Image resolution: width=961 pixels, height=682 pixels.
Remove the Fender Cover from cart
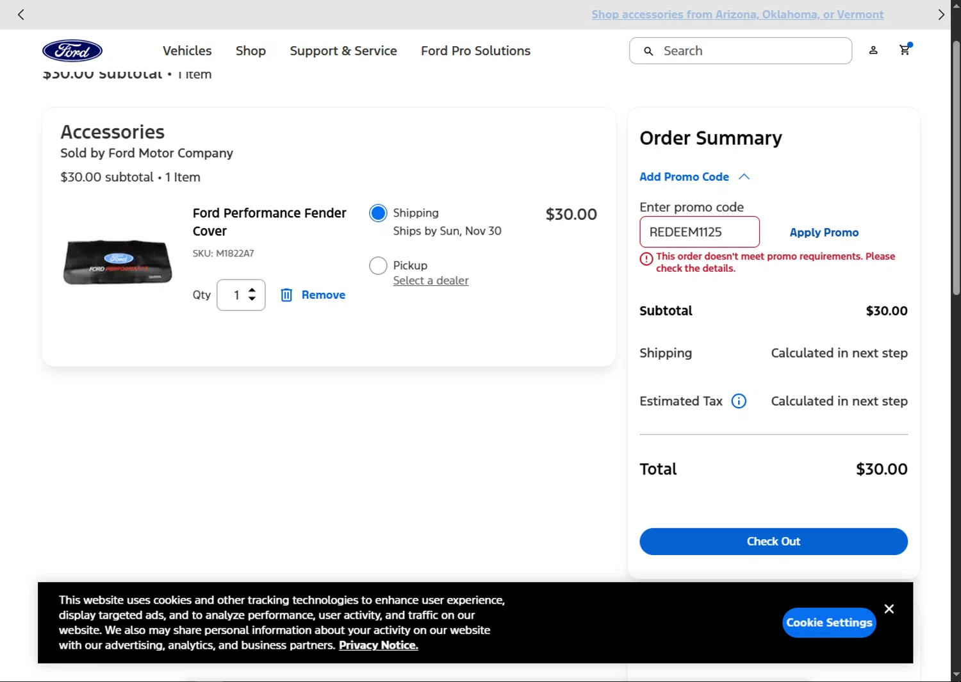(x=323, y=295)
